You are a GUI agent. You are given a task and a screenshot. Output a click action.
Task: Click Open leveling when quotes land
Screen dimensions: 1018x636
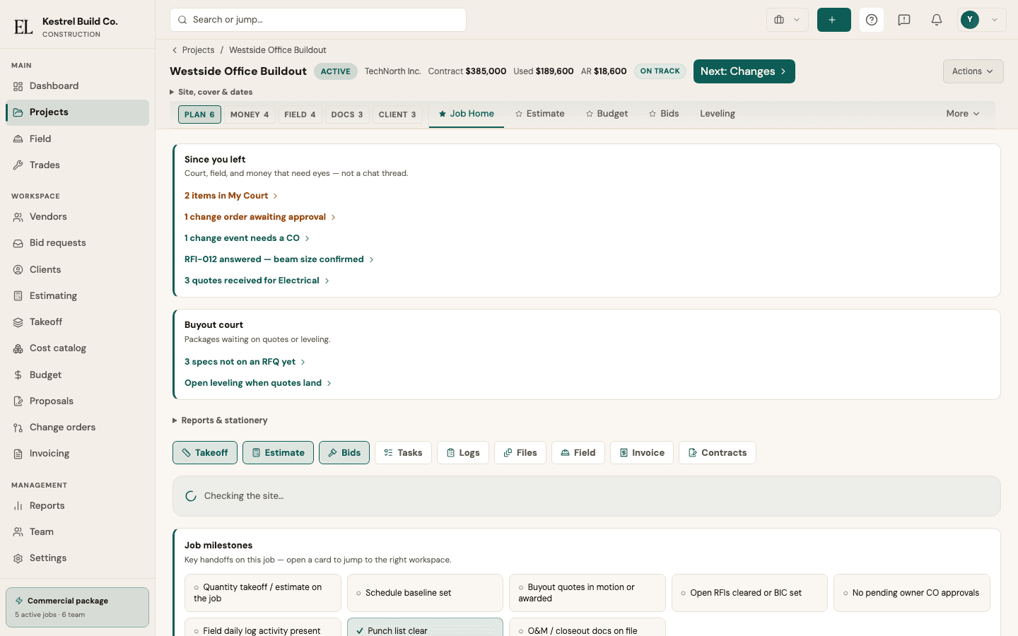[258, 383]
